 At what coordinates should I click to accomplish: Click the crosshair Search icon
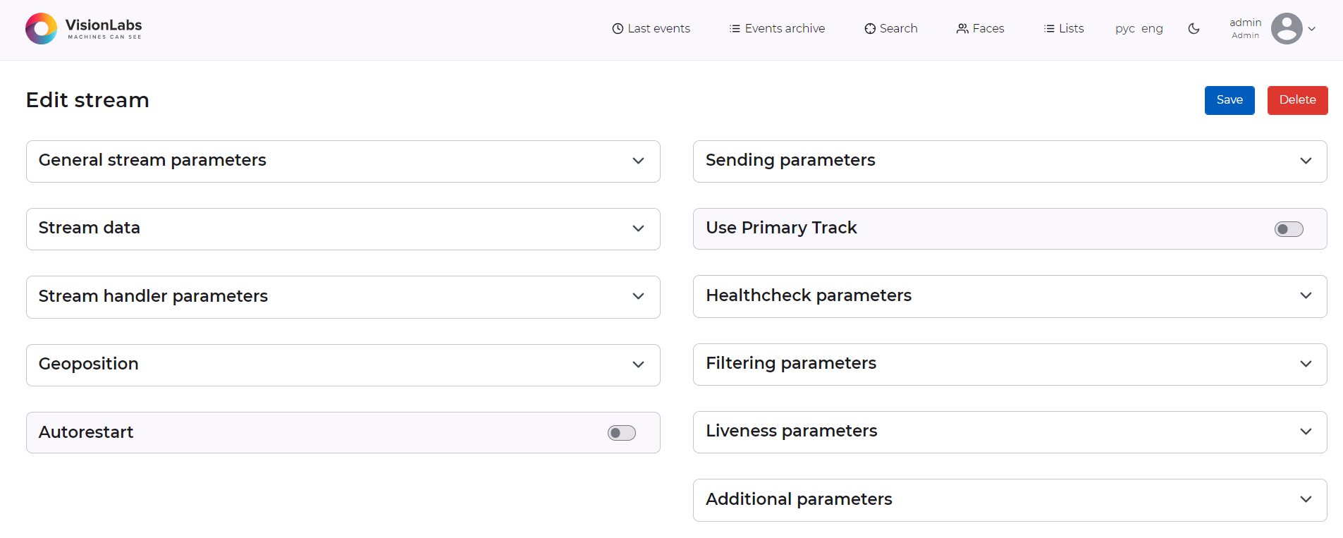tap(870, 29)
